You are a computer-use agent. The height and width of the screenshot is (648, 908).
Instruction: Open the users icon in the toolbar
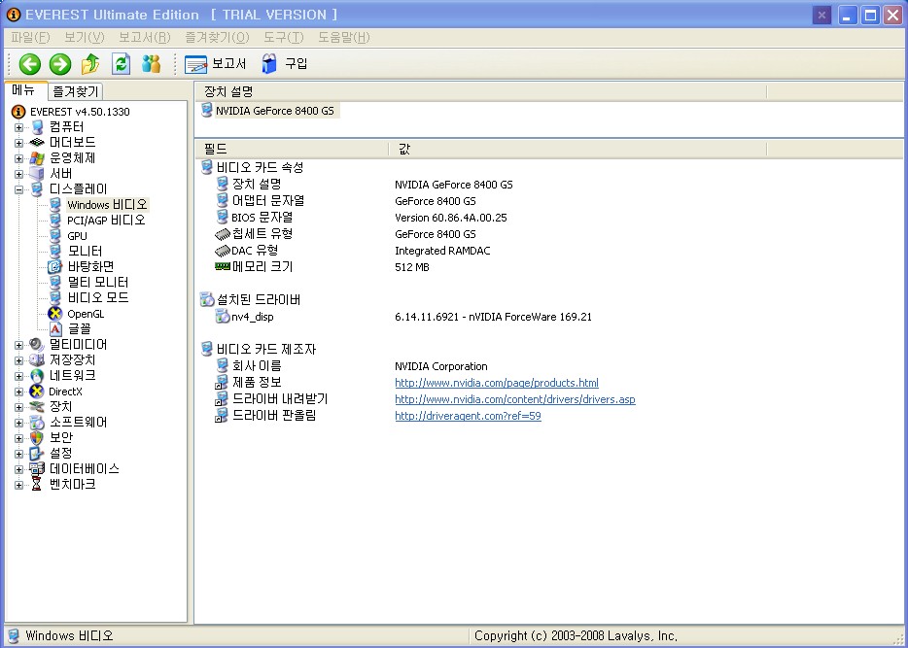151,64
